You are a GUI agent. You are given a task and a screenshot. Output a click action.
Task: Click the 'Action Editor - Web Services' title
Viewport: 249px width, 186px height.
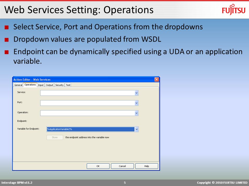coord(32,80)
